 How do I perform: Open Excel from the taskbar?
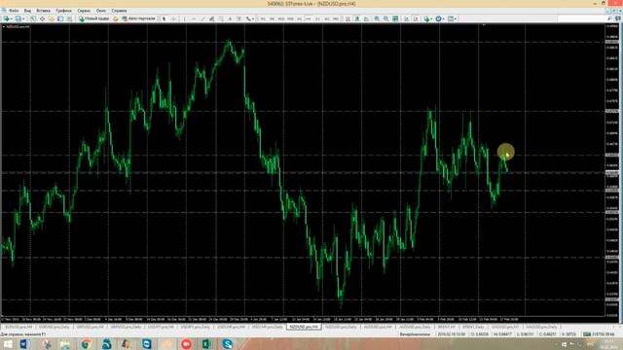coord(206,344)
